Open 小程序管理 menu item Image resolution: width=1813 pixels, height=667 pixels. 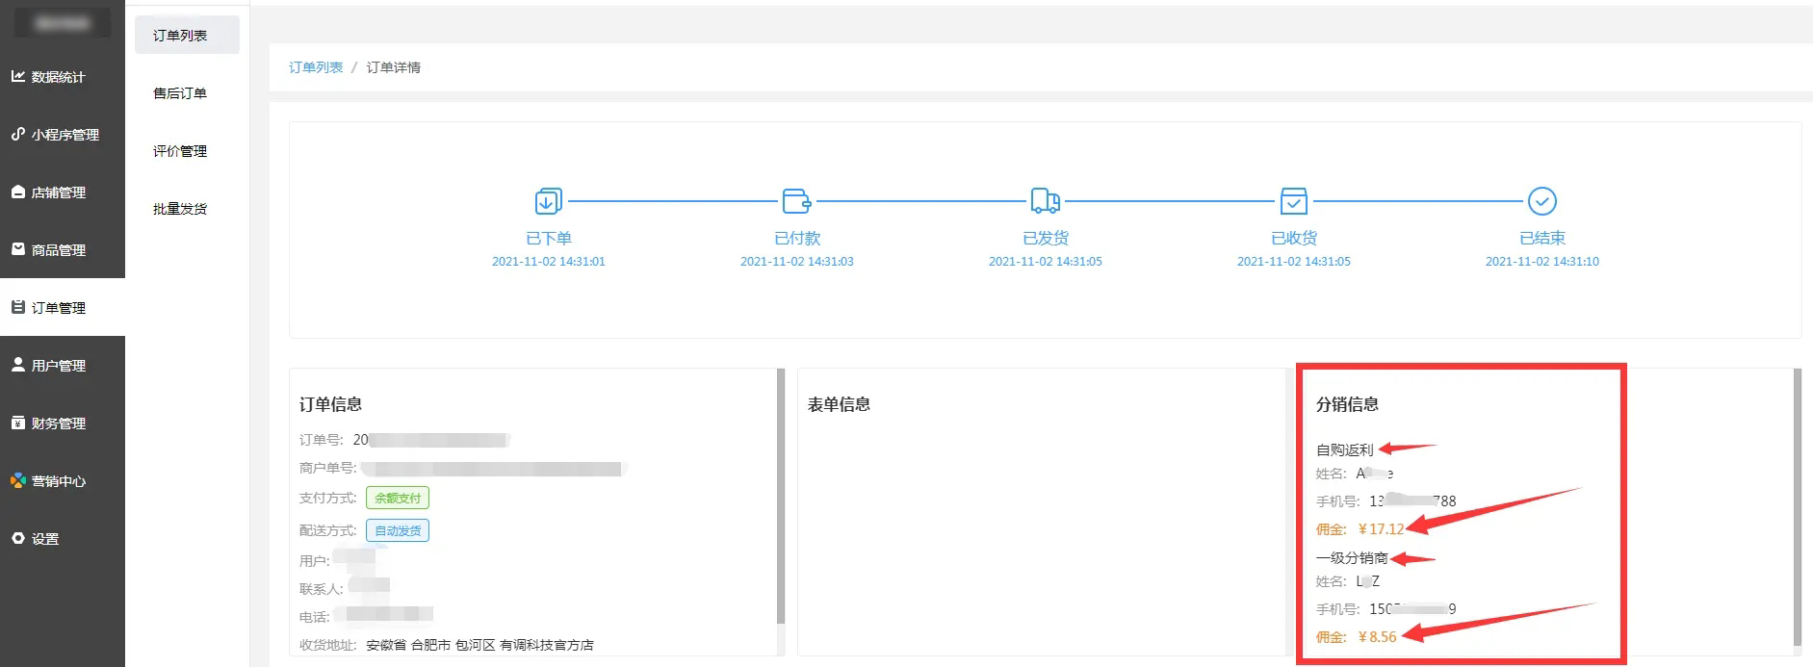[63, 134]
